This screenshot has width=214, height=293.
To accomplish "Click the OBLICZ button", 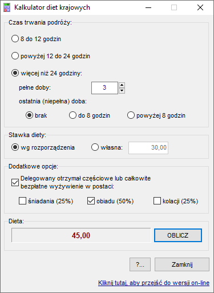I will 178,235.
